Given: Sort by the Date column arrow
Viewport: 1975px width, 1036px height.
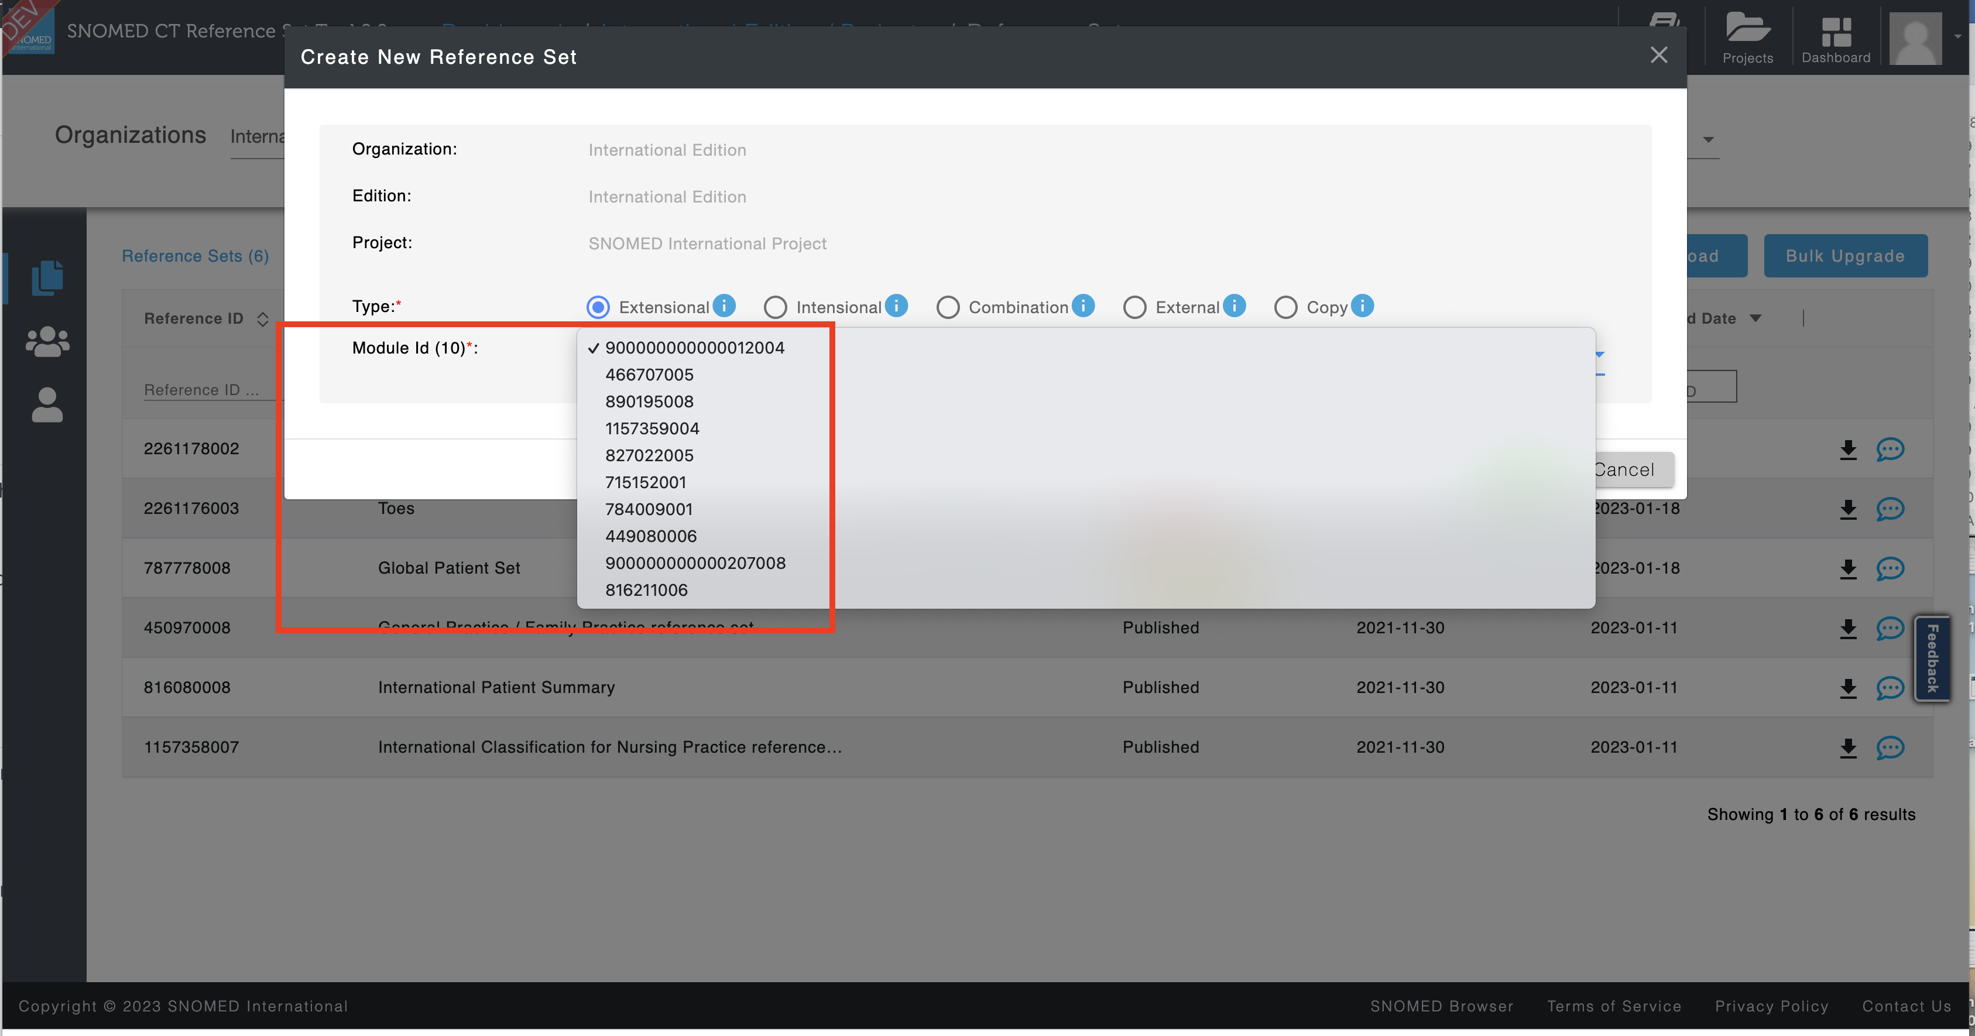Looking at the screenshot, I should tap(1755, 318).
